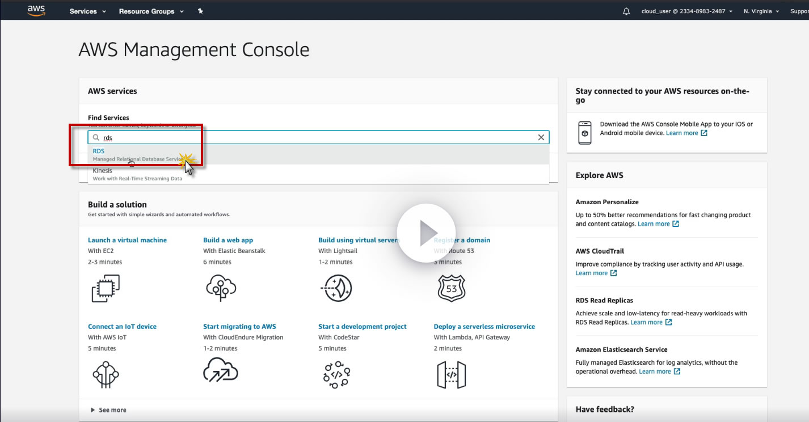Open Start a development project link
The height and width of the screenshot is (422, 809).
click(x=363, y=327)
